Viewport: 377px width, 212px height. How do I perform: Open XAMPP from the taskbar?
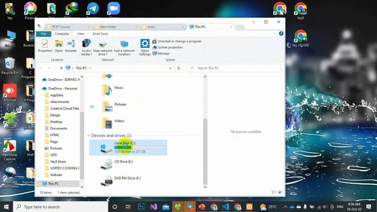click(249, 207)
